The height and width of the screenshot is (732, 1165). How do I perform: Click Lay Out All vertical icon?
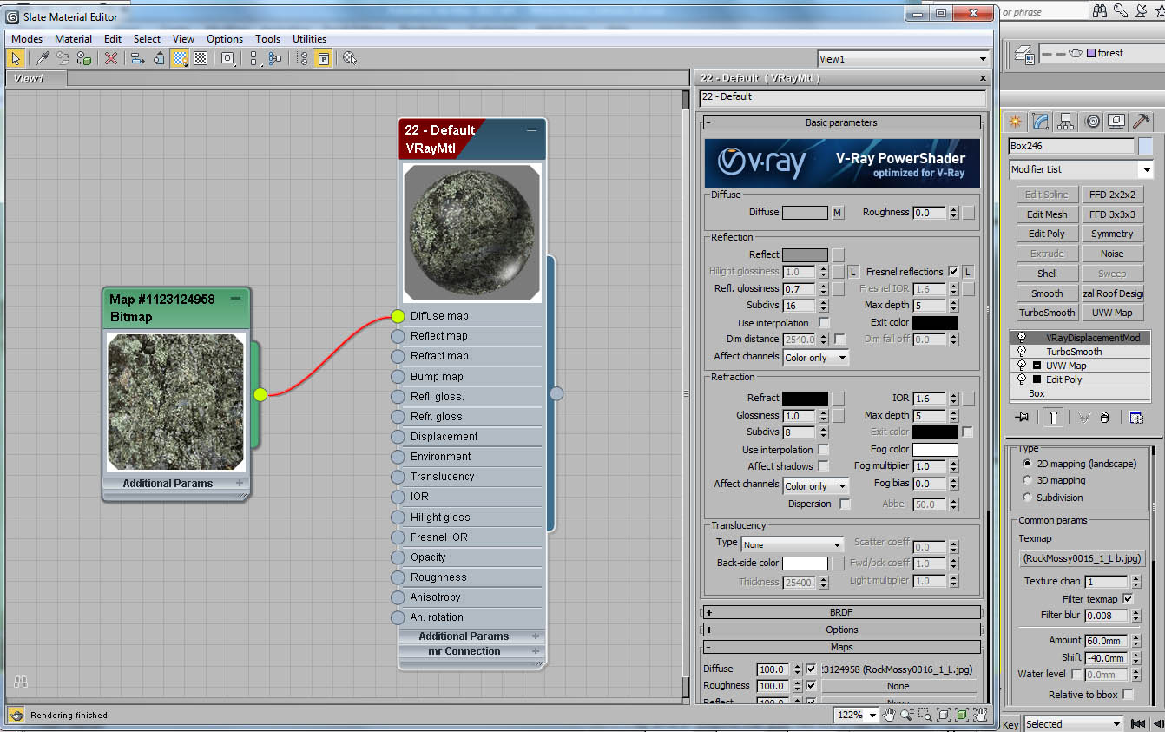click(x=254, y=58)
